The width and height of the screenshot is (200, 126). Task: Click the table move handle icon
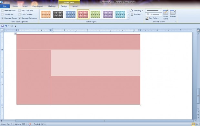(x=15, y=33)
